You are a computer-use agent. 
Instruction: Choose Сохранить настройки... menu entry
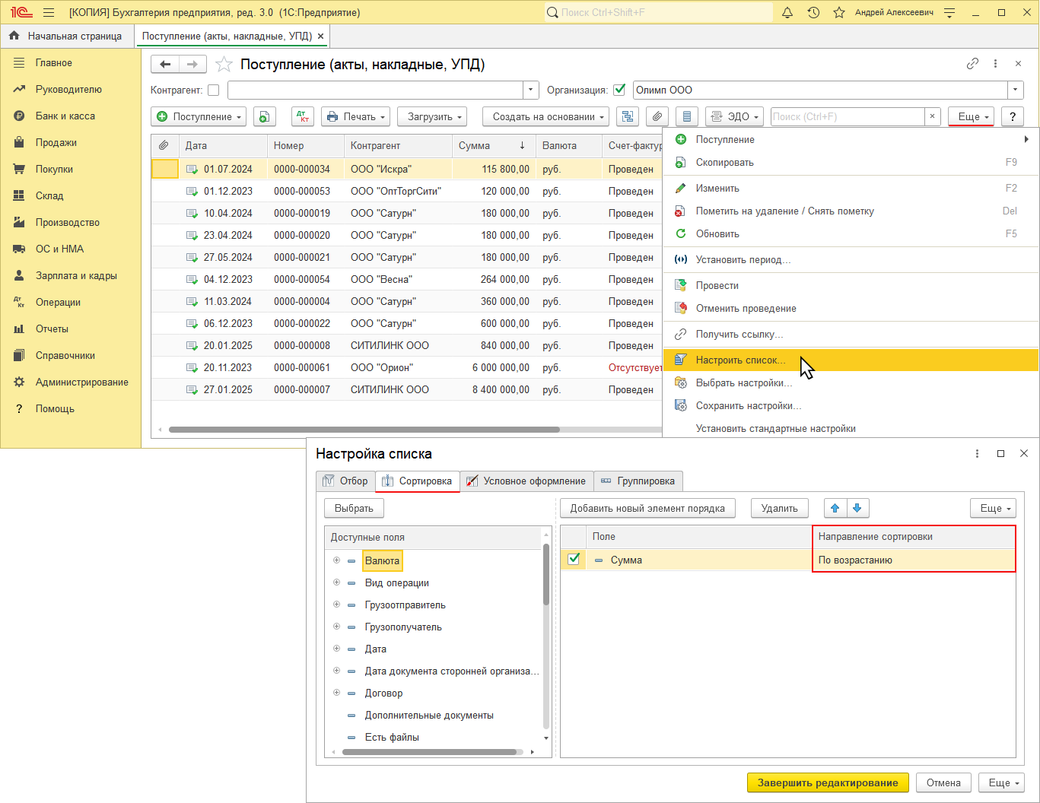[x=851, y=405]
